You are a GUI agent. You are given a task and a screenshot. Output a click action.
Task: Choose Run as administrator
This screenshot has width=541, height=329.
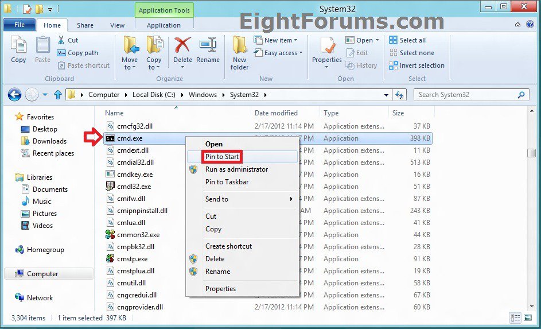(242, 169)
